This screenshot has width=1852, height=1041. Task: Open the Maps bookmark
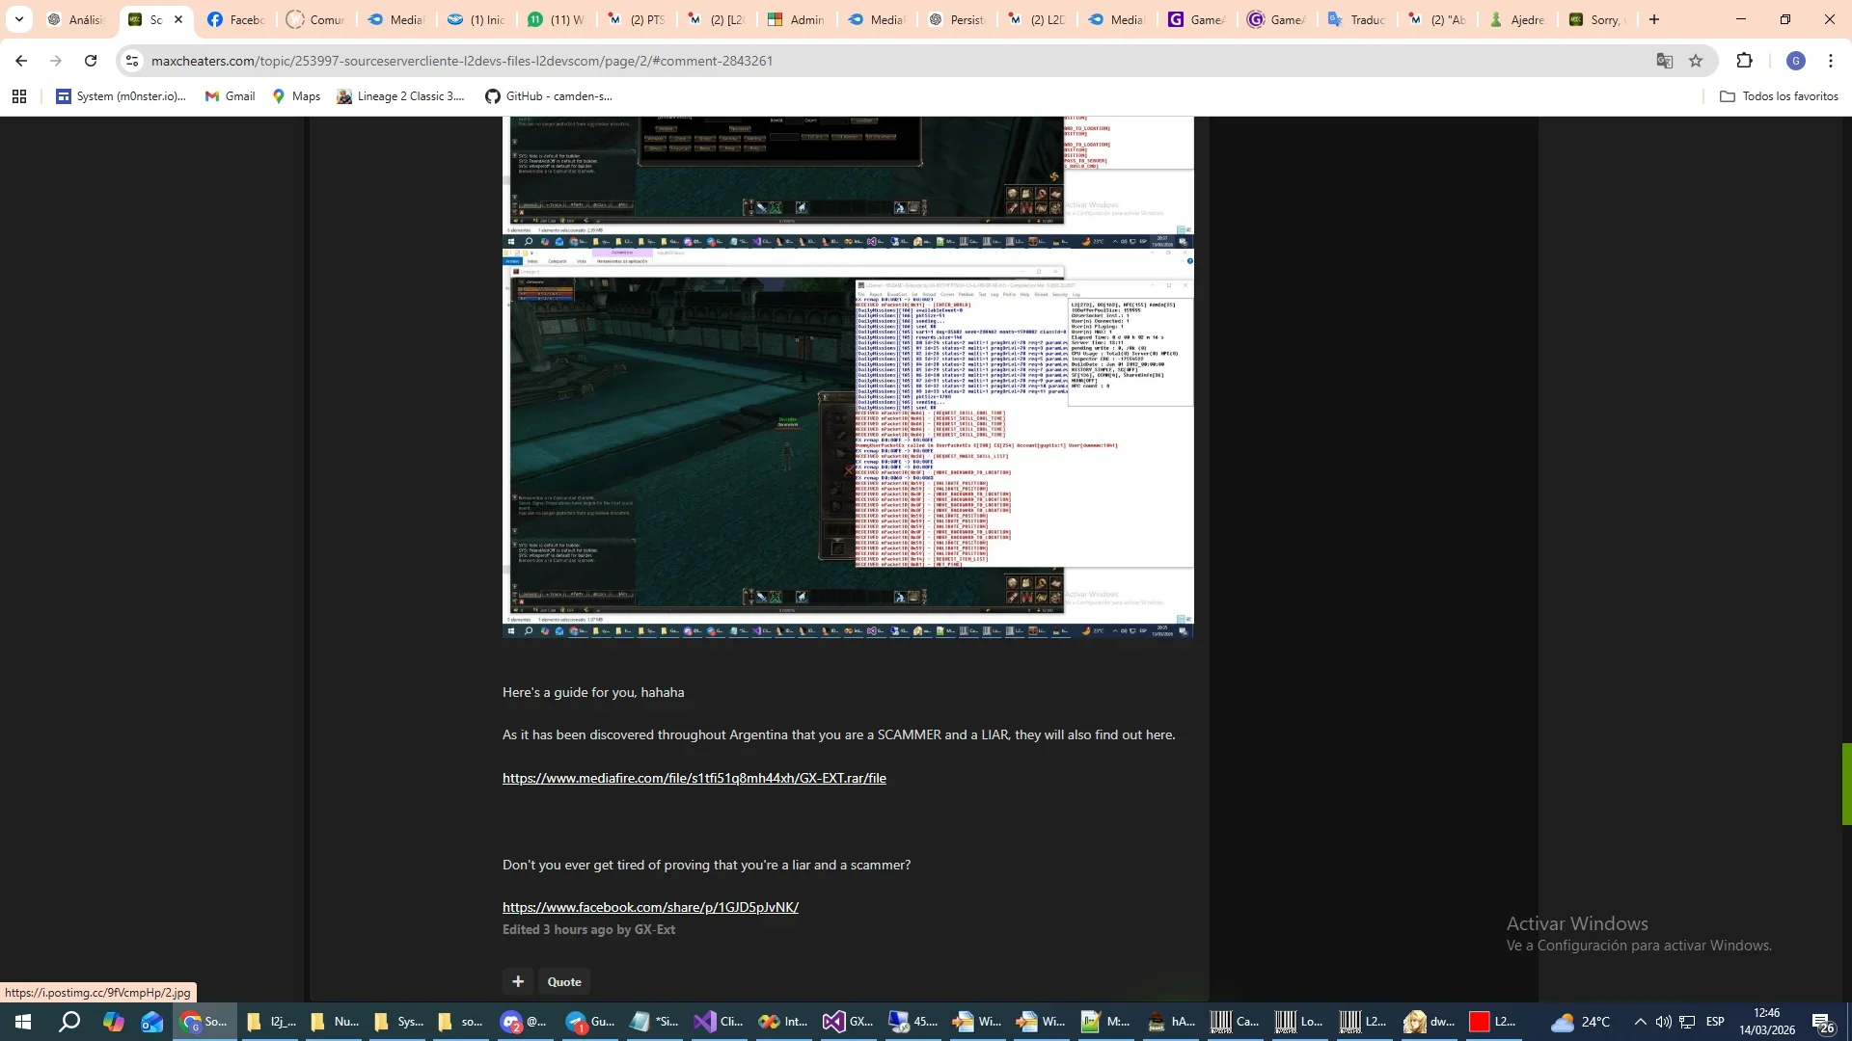(x=296, y=96)
